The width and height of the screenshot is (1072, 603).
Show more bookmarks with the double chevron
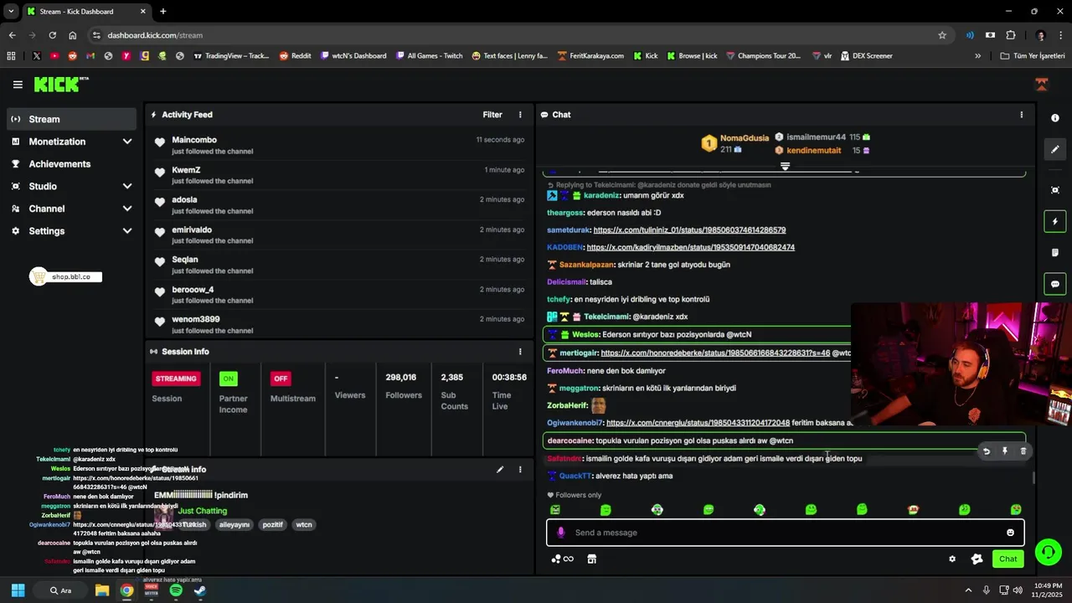977,56
